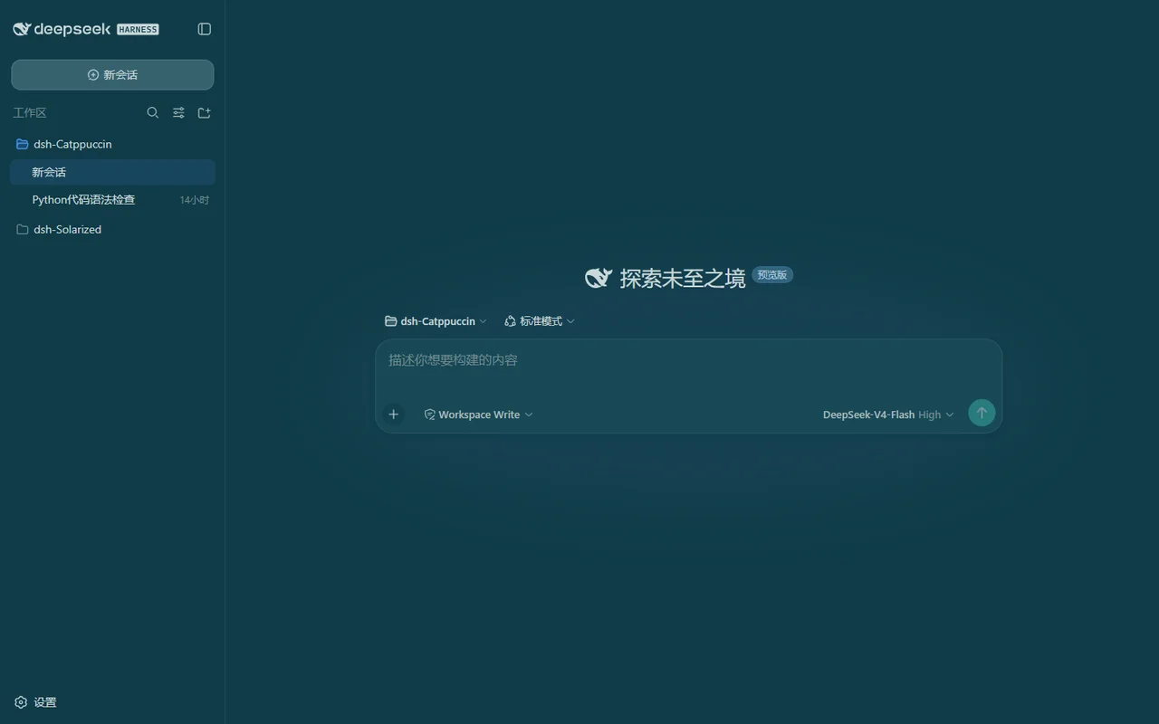Select the 新会话 conversation in sidebar
1159x724 pixels.
tap(112, 172)
